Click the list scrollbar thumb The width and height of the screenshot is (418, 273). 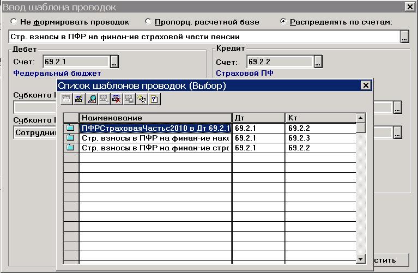click(360, 128)
